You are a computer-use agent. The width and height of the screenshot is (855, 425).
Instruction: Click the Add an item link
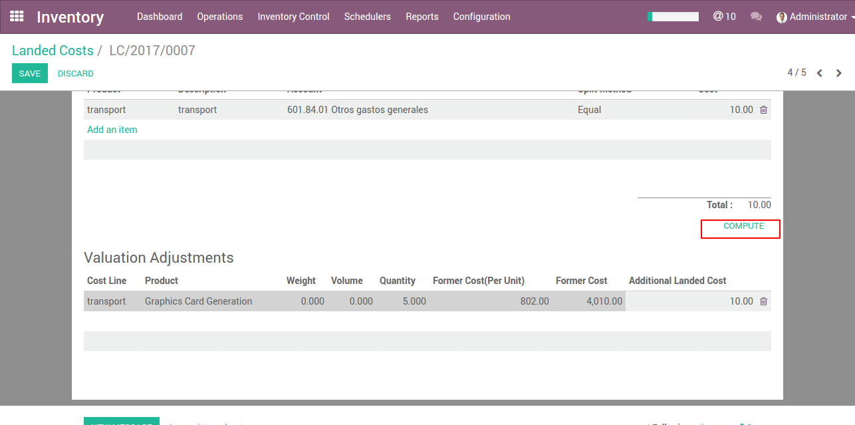click(112, 130)
